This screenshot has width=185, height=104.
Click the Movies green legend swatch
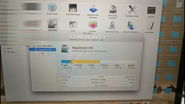click(x=101, y=65)
